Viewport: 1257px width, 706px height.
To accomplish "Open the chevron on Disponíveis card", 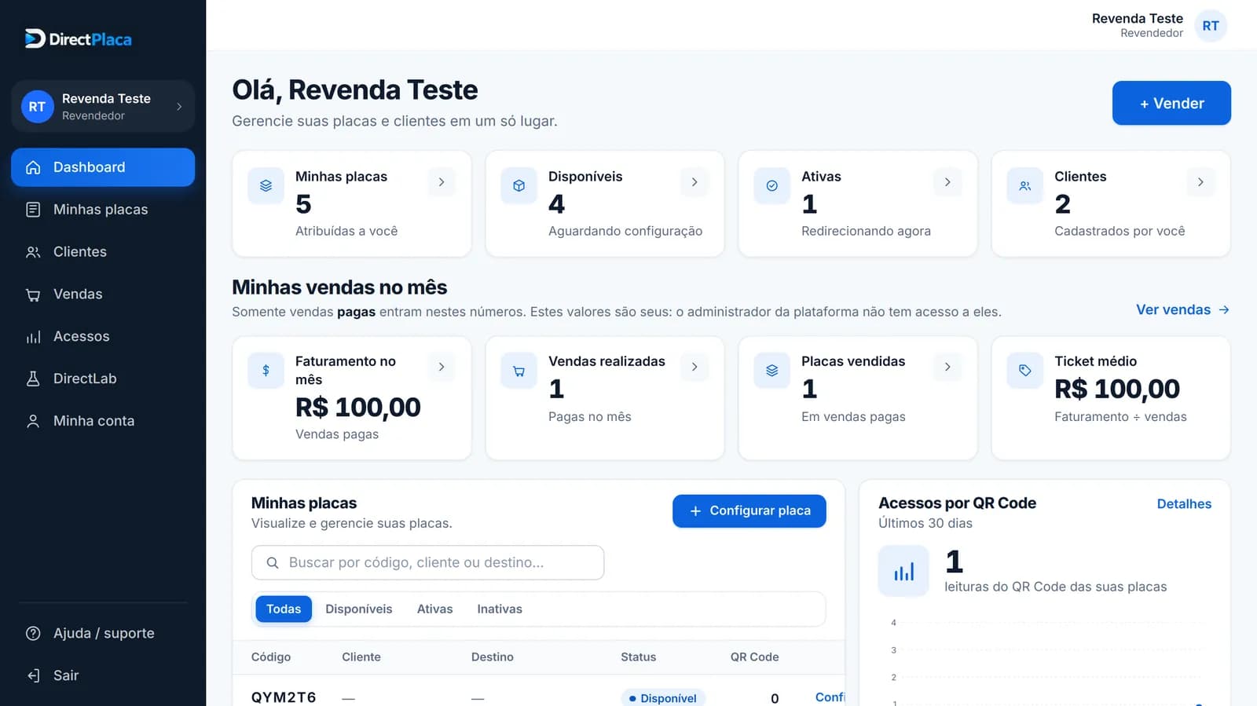I will tap(694, 182).
